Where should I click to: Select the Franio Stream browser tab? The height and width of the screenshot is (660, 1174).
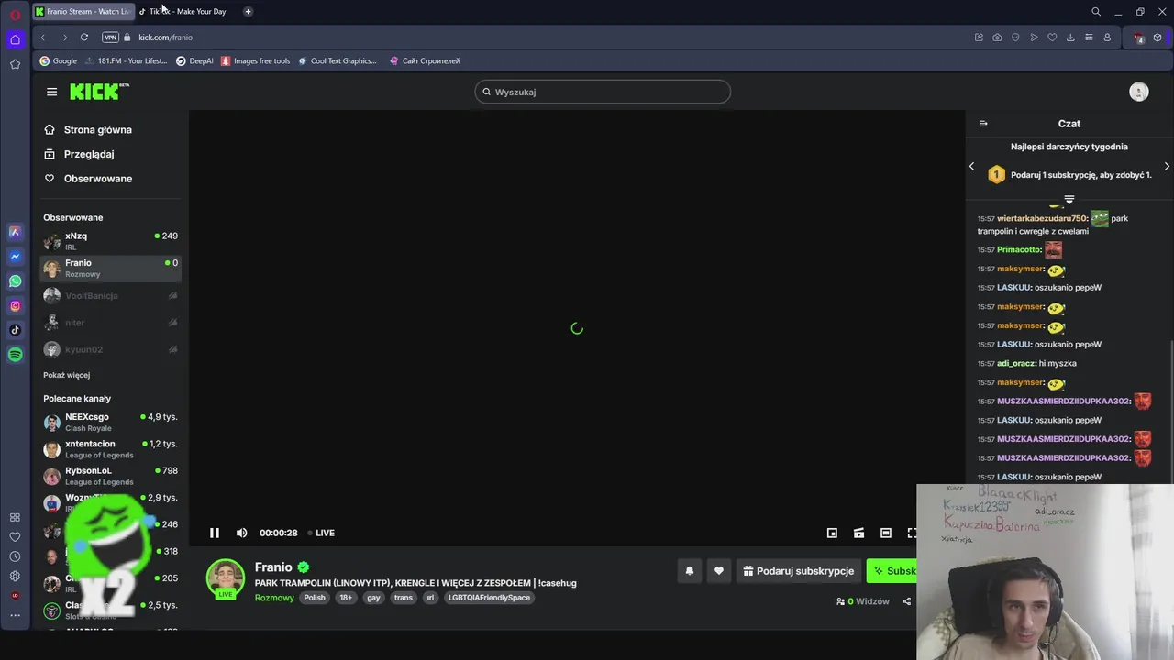click(x=83, y=12)
